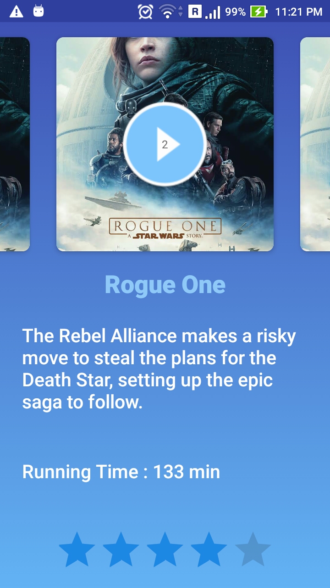Screen dimensions: 330x588
Task: Select the second rating star
Action: tap(121, 549)
